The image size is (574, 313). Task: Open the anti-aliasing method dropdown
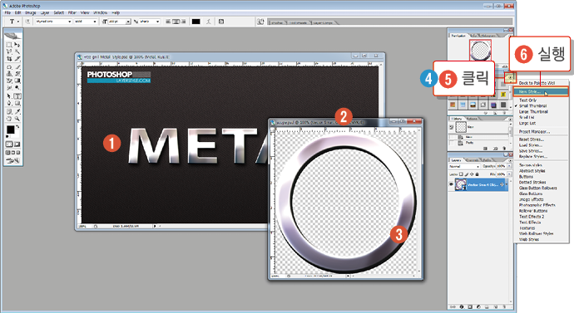coord(158,22)
